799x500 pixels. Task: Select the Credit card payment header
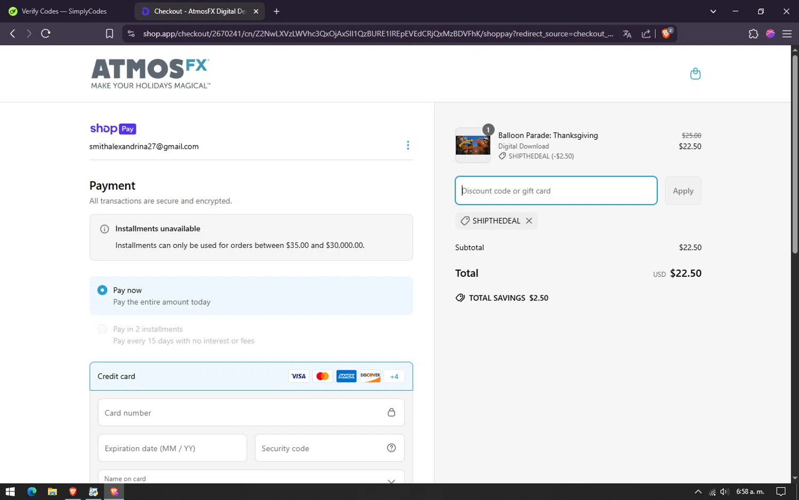coord(251,376)
